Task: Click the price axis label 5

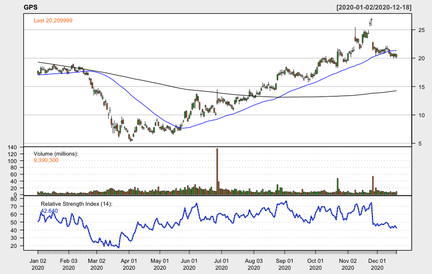Action: click(x=420, y=143)
